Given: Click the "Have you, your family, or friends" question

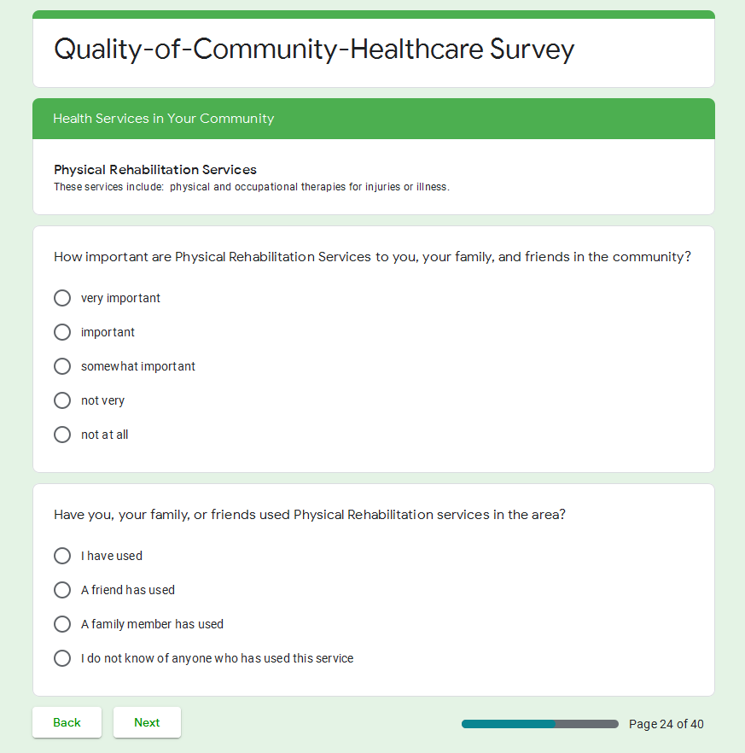Looking at the screenshot, I should point(309,515).
